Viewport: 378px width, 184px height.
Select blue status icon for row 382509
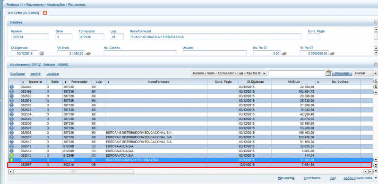click(x=11, y=137)
